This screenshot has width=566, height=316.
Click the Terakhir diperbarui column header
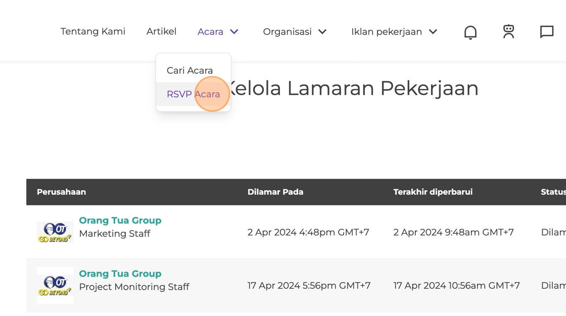pyautogui.click(x=433, y=192)
